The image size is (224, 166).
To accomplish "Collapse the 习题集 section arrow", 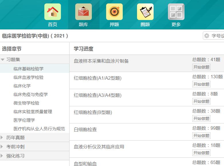I will 3,59.
